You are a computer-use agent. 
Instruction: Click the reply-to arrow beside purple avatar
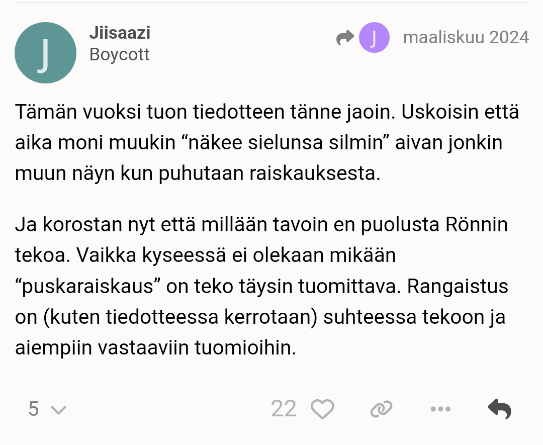[345, 38]
